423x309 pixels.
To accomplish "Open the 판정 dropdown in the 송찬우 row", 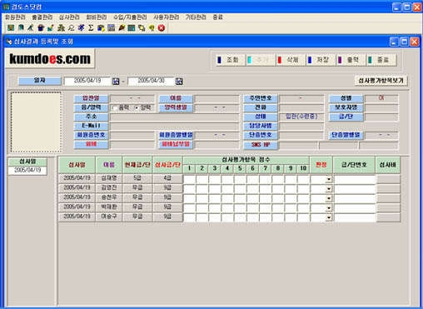I will [329, 198].
